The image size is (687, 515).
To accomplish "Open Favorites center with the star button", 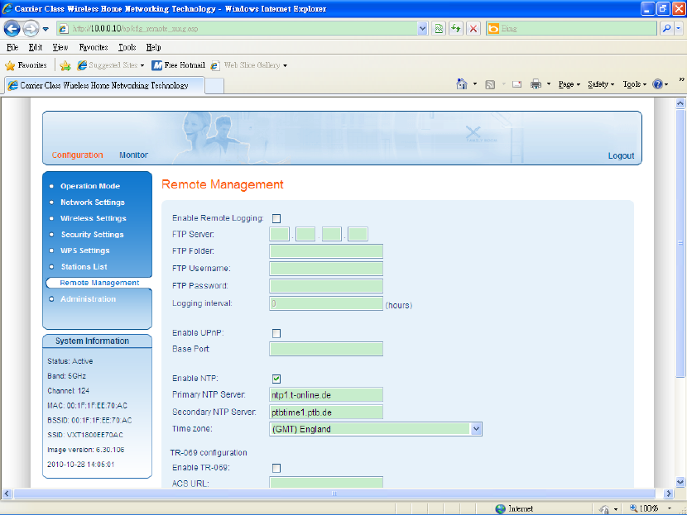I will 26,65.
